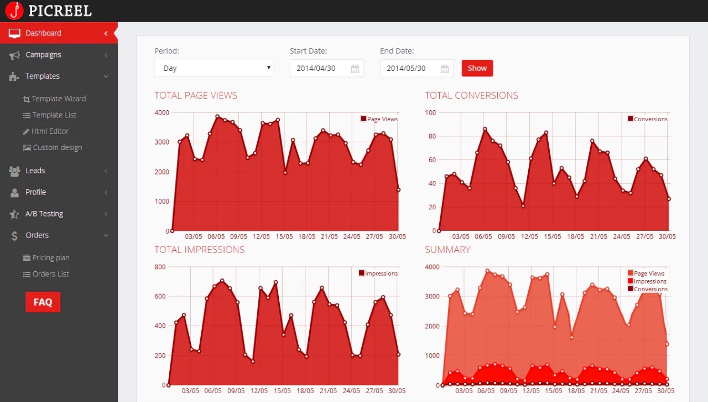The image size is (708, 402).
Task: Click the A/B Testing star icon
Action: (14, 214)
